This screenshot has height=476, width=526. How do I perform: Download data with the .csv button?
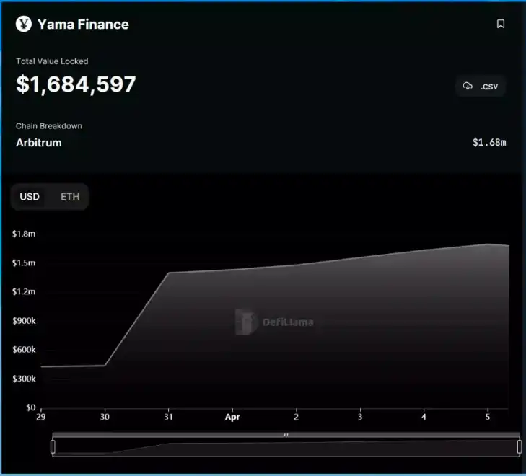coord(481,86)
